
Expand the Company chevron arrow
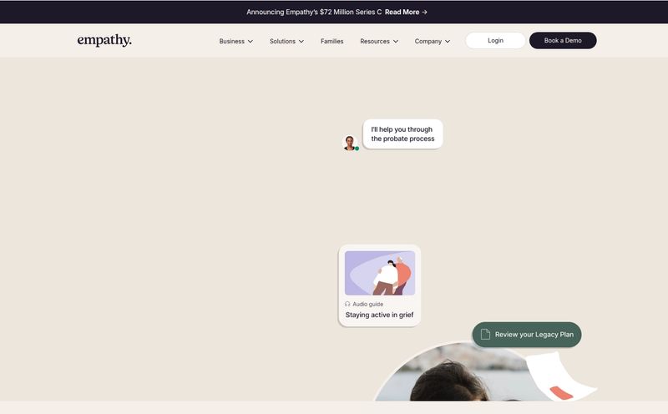[x=448, y=41]
